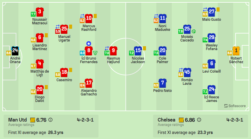Image resolution: width=251 pixels, height=139 pixels.
Task: Click the info icon next to Chelsea rating
Action: click(199, 120)
